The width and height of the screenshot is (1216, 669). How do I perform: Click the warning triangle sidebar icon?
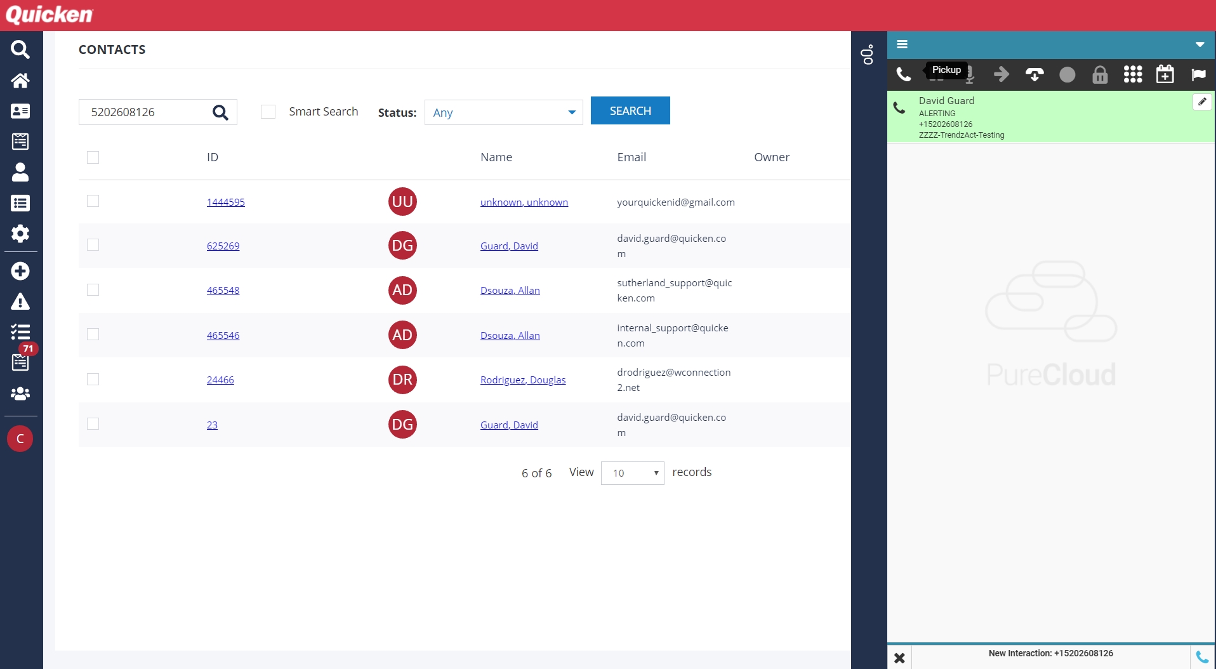[20, 302]
